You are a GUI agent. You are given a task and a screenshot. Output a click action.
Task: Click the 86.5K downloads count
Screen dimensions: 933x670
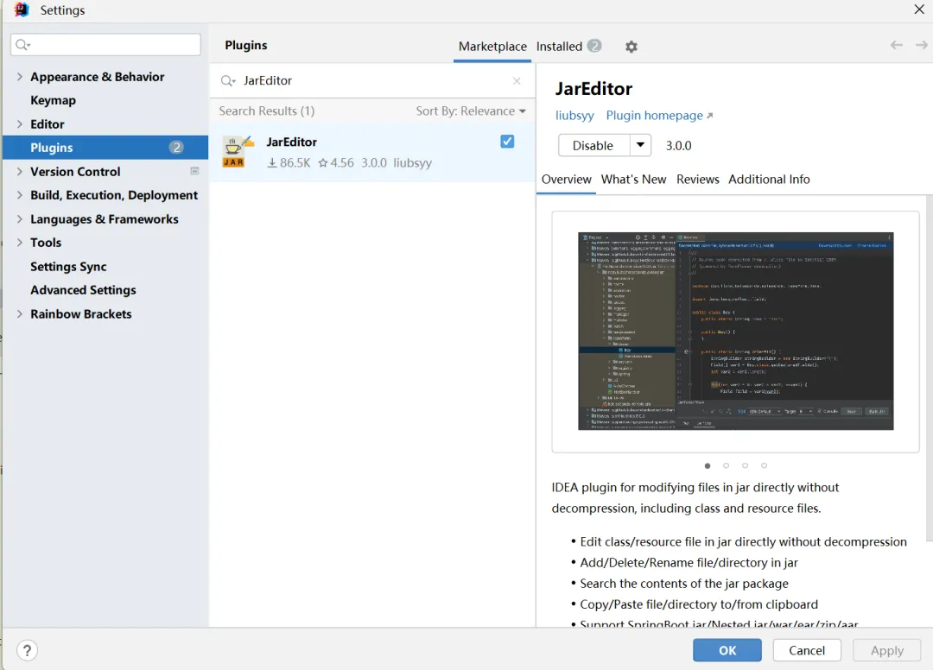(289, 163)
